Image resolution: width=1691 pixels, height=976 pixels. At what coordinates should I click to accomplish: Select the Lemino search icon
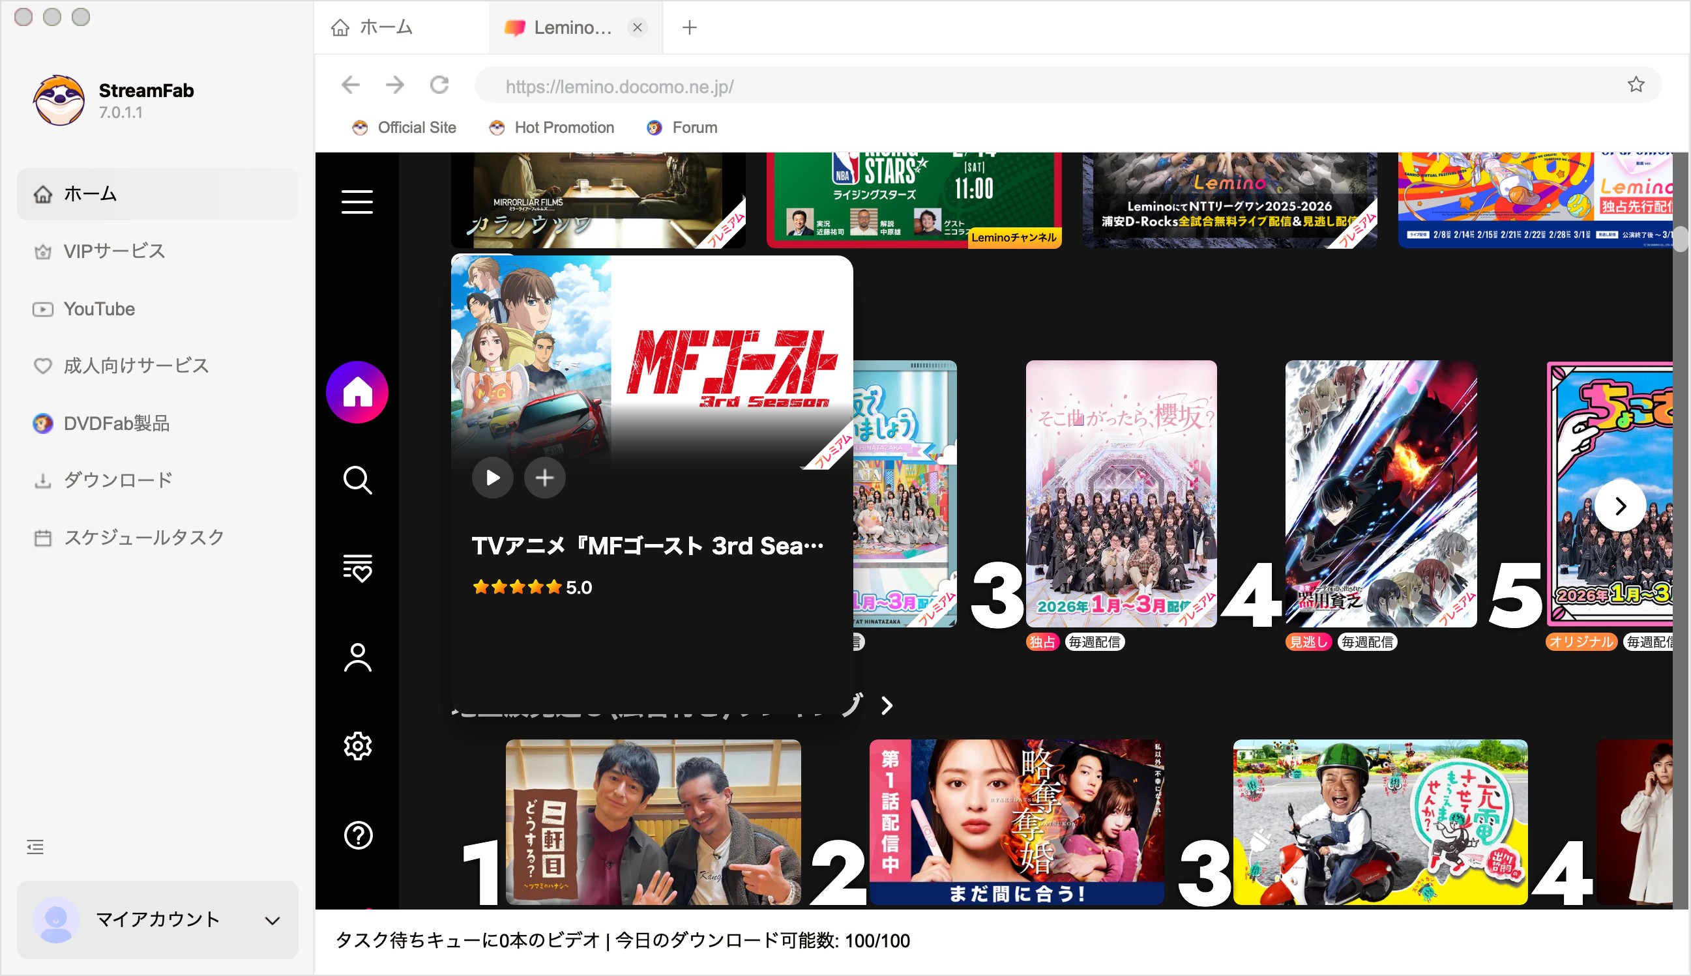tap(358, 481)
